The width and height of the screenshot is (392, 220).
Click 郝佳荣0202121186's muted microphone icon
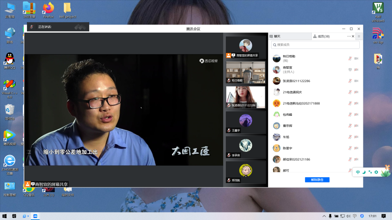point(350,159)
